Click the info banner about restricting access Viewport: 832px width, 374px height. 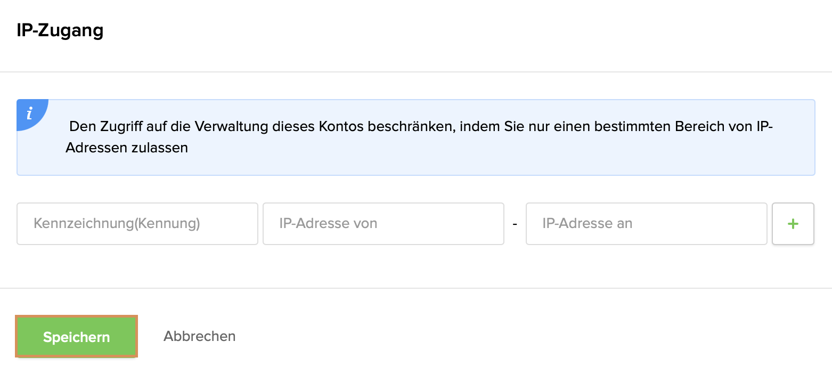point(415,137)
